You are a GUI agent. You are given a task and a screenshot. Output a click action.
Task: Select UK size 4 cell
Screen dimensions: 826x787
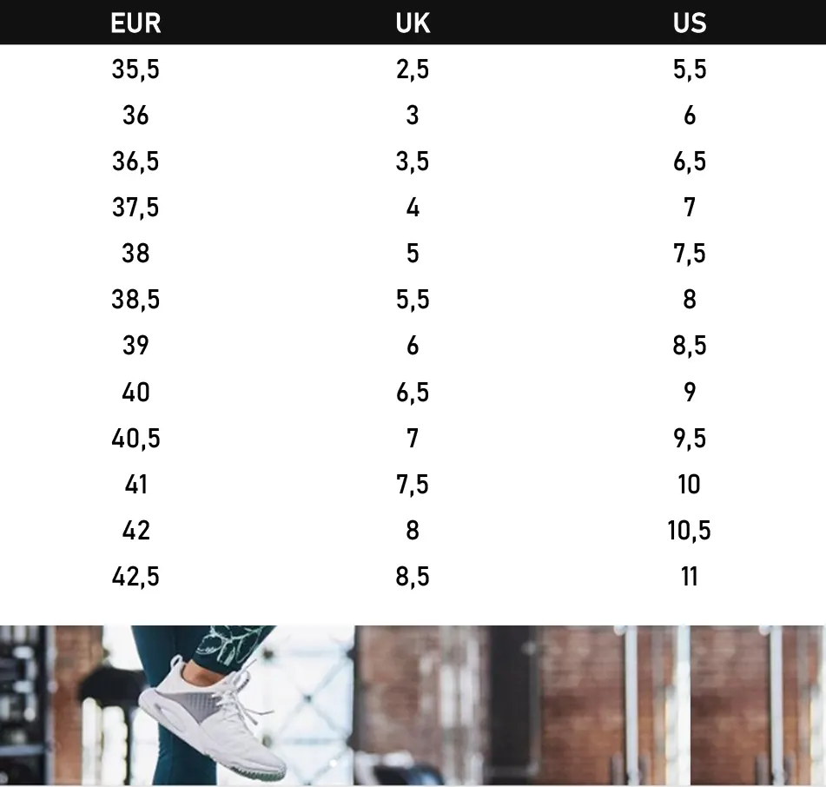click(413, 208)
